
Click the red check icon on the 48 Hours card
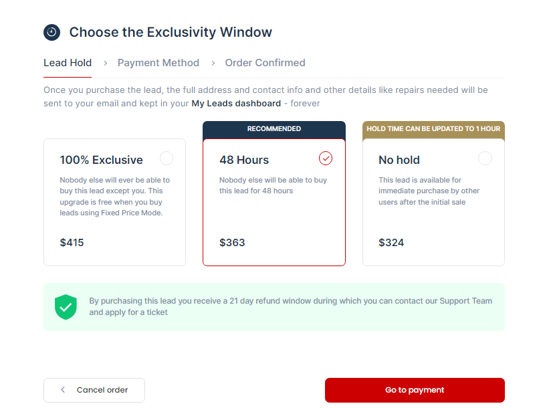point(326,159)
